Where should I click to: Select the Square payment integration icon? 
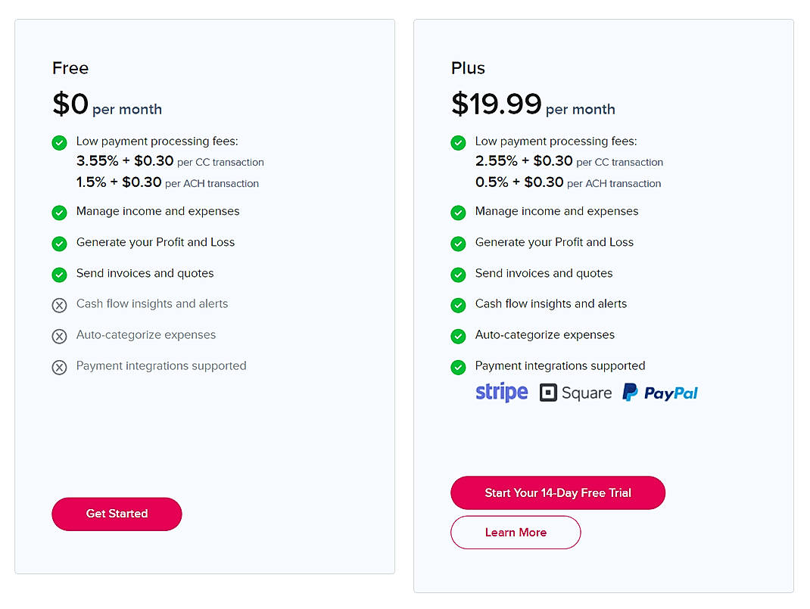pos(547,392)
